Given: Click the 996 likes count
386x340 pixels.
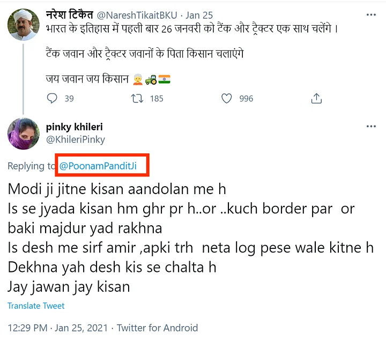Looking at the screenshot, I should pyautogui.click(x=246, y=99).
